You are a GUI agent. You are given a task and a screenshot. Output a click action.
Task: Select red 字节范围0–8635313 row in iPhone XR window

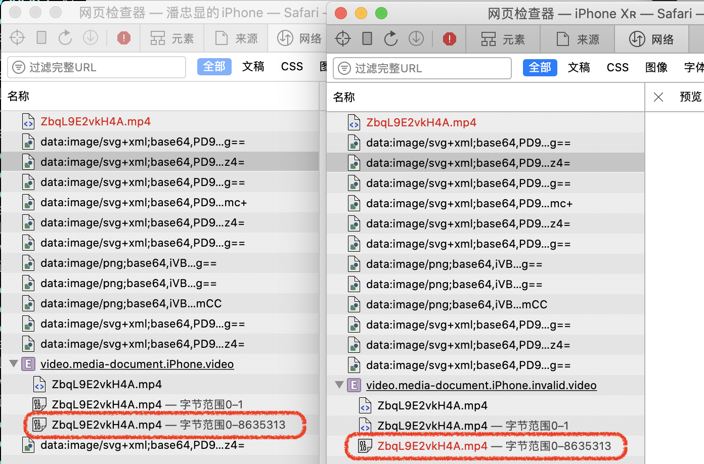pyautogui.click(x=486, y=446)
